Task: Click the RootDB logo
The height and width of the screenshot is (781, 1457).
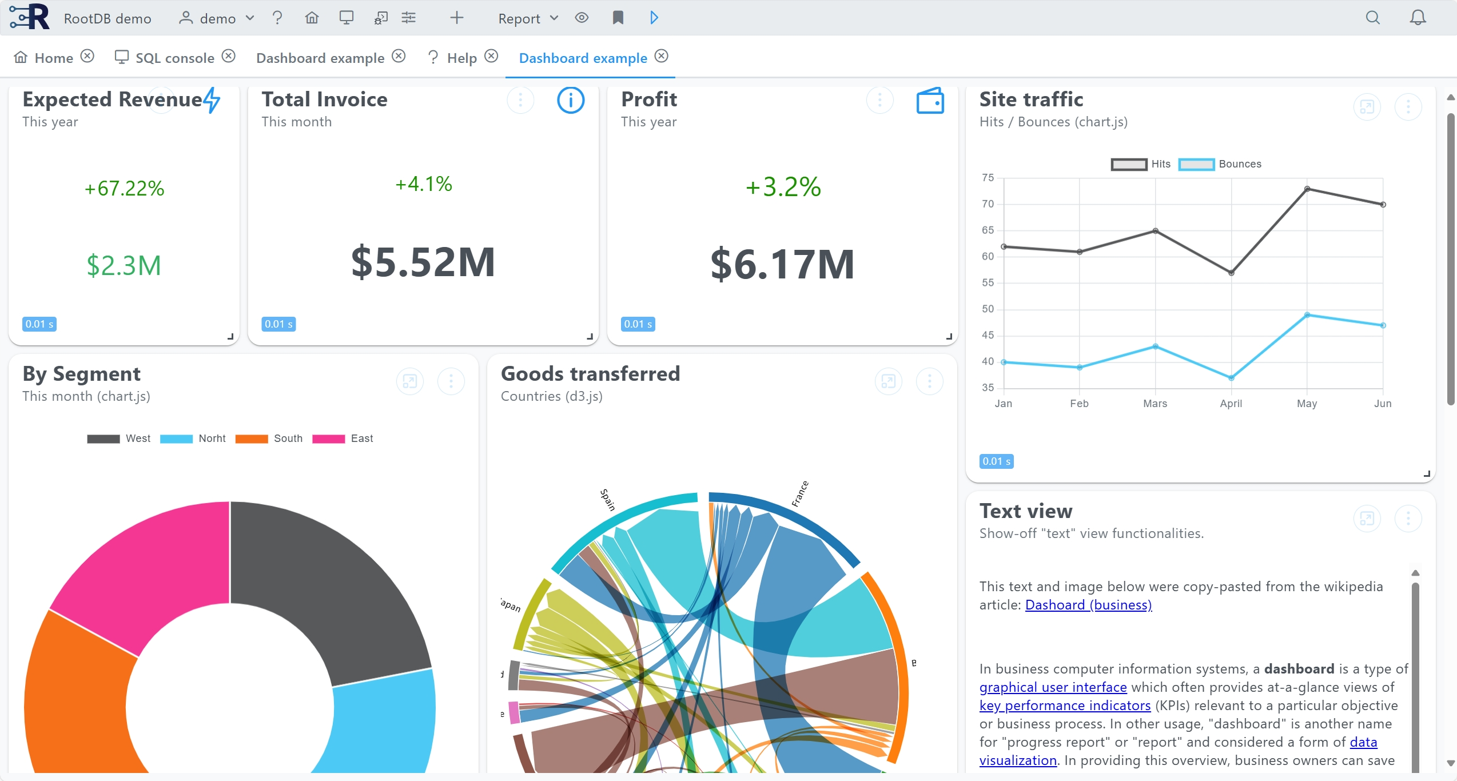Action: 30,17
